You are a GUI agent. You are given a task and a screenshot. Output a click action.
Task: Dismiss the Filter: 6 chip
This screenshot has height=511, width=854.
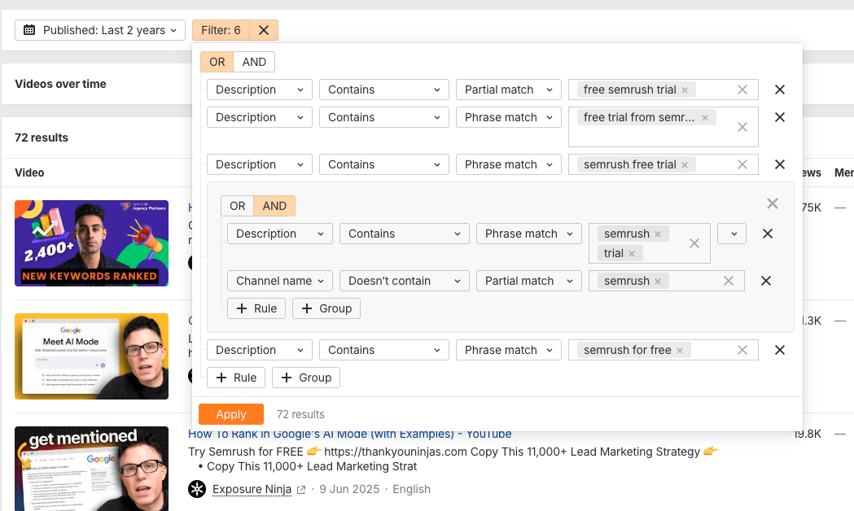click(262, 30)
